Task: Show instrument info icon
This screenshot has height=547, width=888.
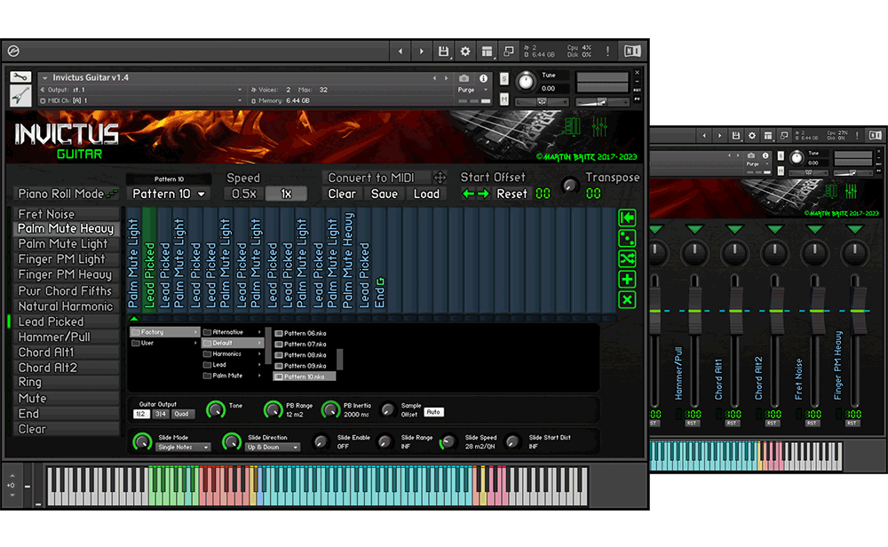Action: (x=483, y=78)
